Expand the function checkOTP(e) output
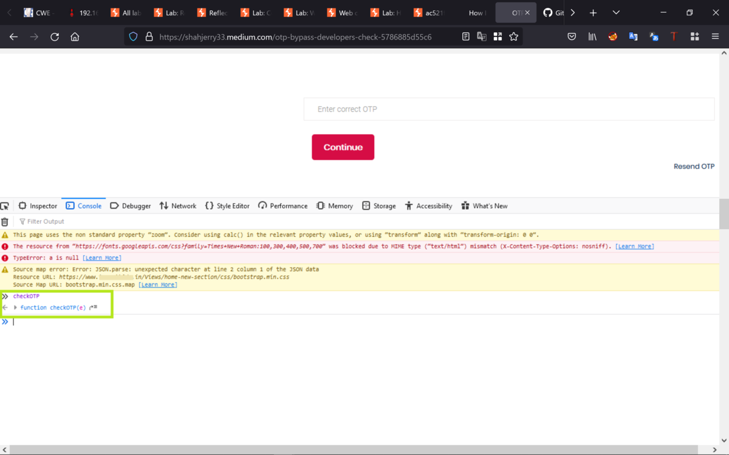 16,308
